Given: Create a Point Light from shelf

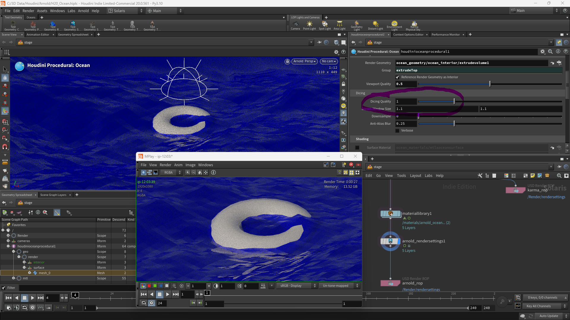Looking at the screenshot, I should [x=309, y=25].
